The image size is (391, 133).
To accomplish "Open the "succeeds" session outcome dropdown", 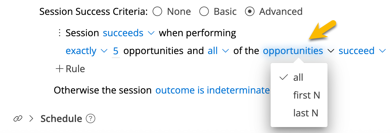I will pyautogui.click(x=129, y=33).
